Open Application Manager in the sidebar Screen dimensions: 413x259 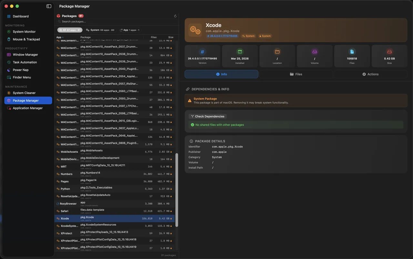click(28, 108)
